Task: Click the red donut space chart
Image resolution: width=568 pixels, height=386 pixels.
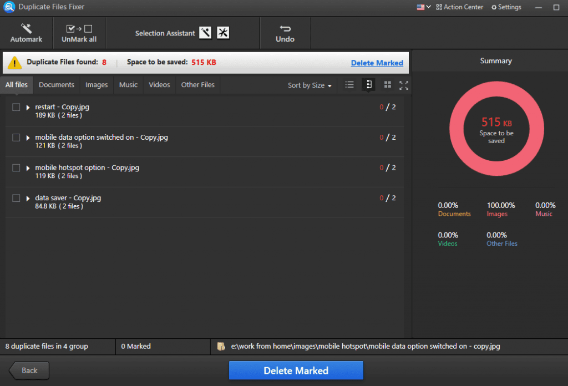Action: point(496,129)
